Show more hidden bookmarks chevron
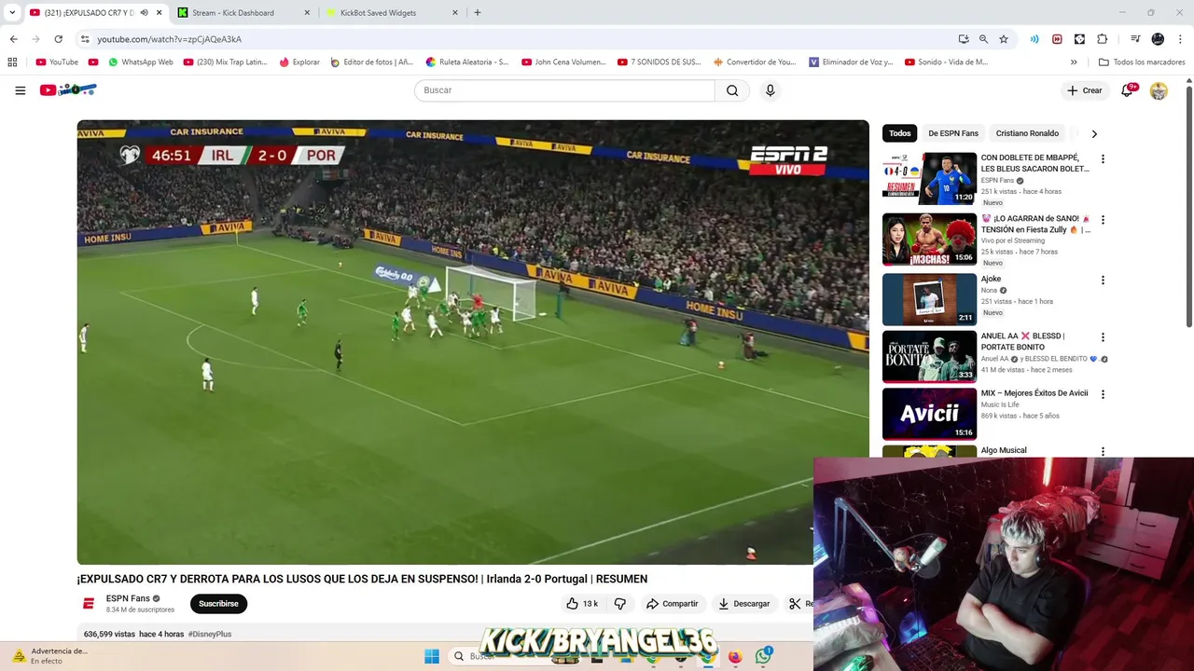 1074,62
